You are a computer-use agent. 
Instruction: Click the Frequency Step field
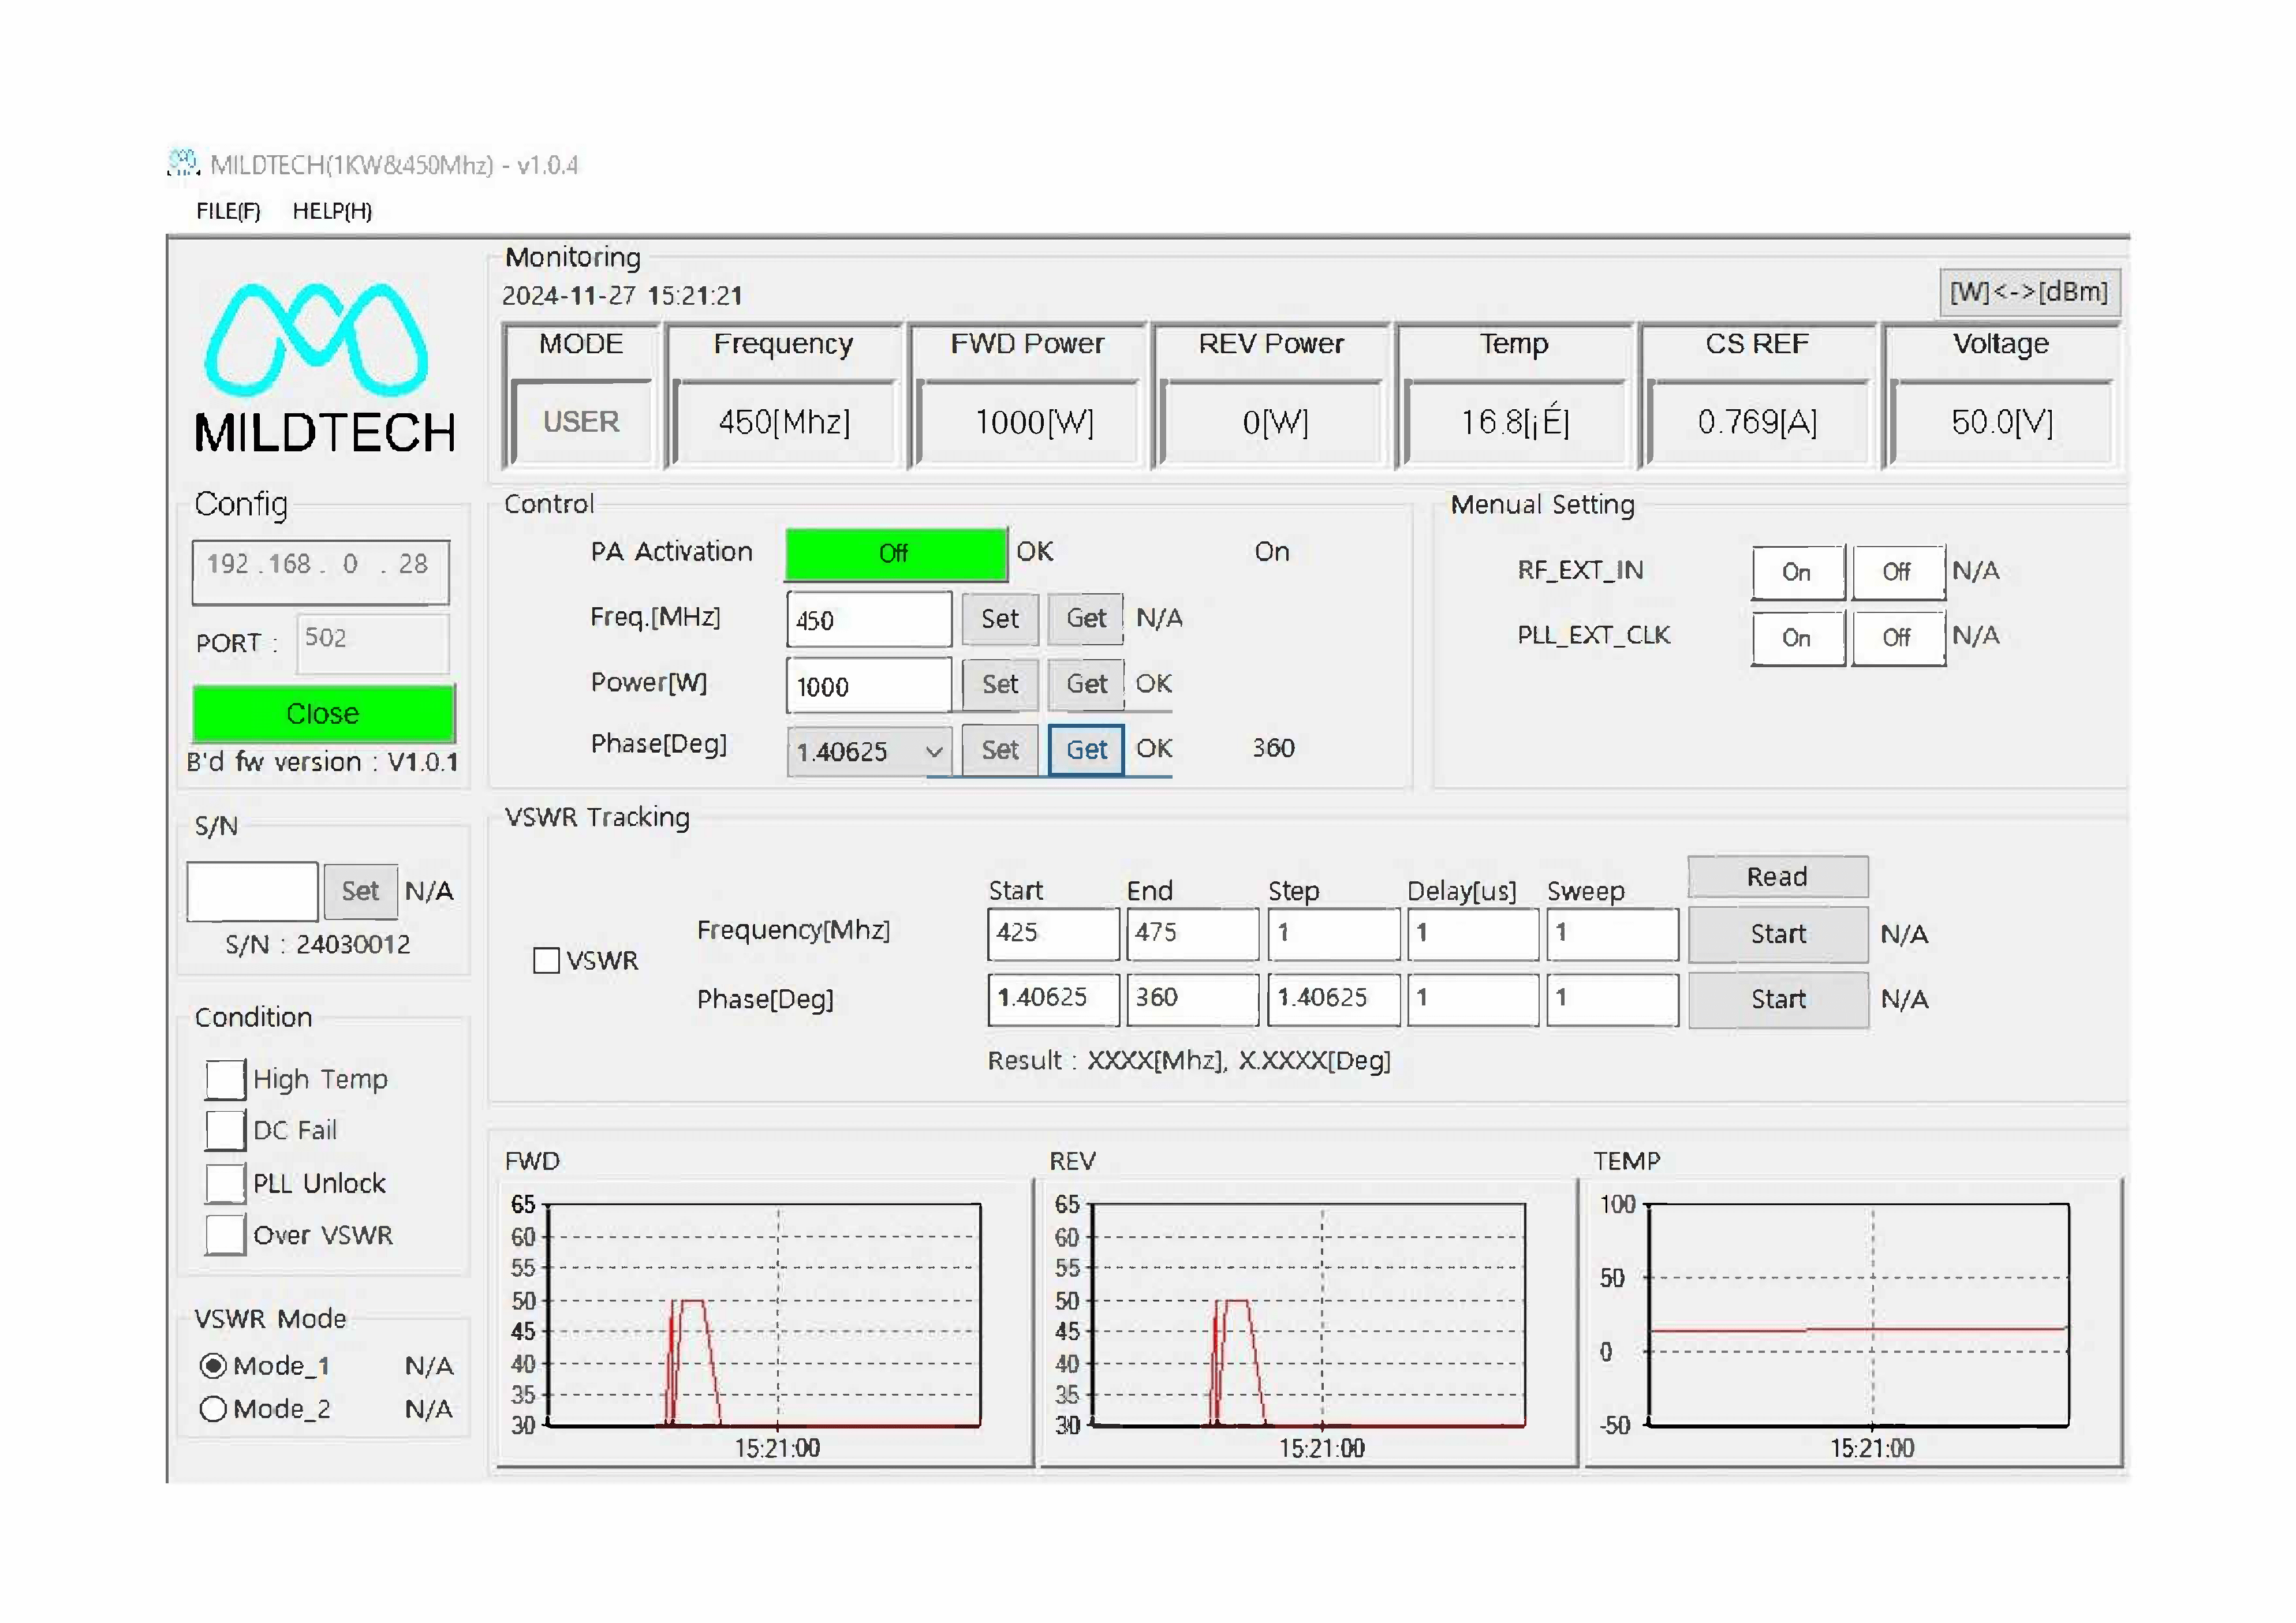tap(1334, 934)
